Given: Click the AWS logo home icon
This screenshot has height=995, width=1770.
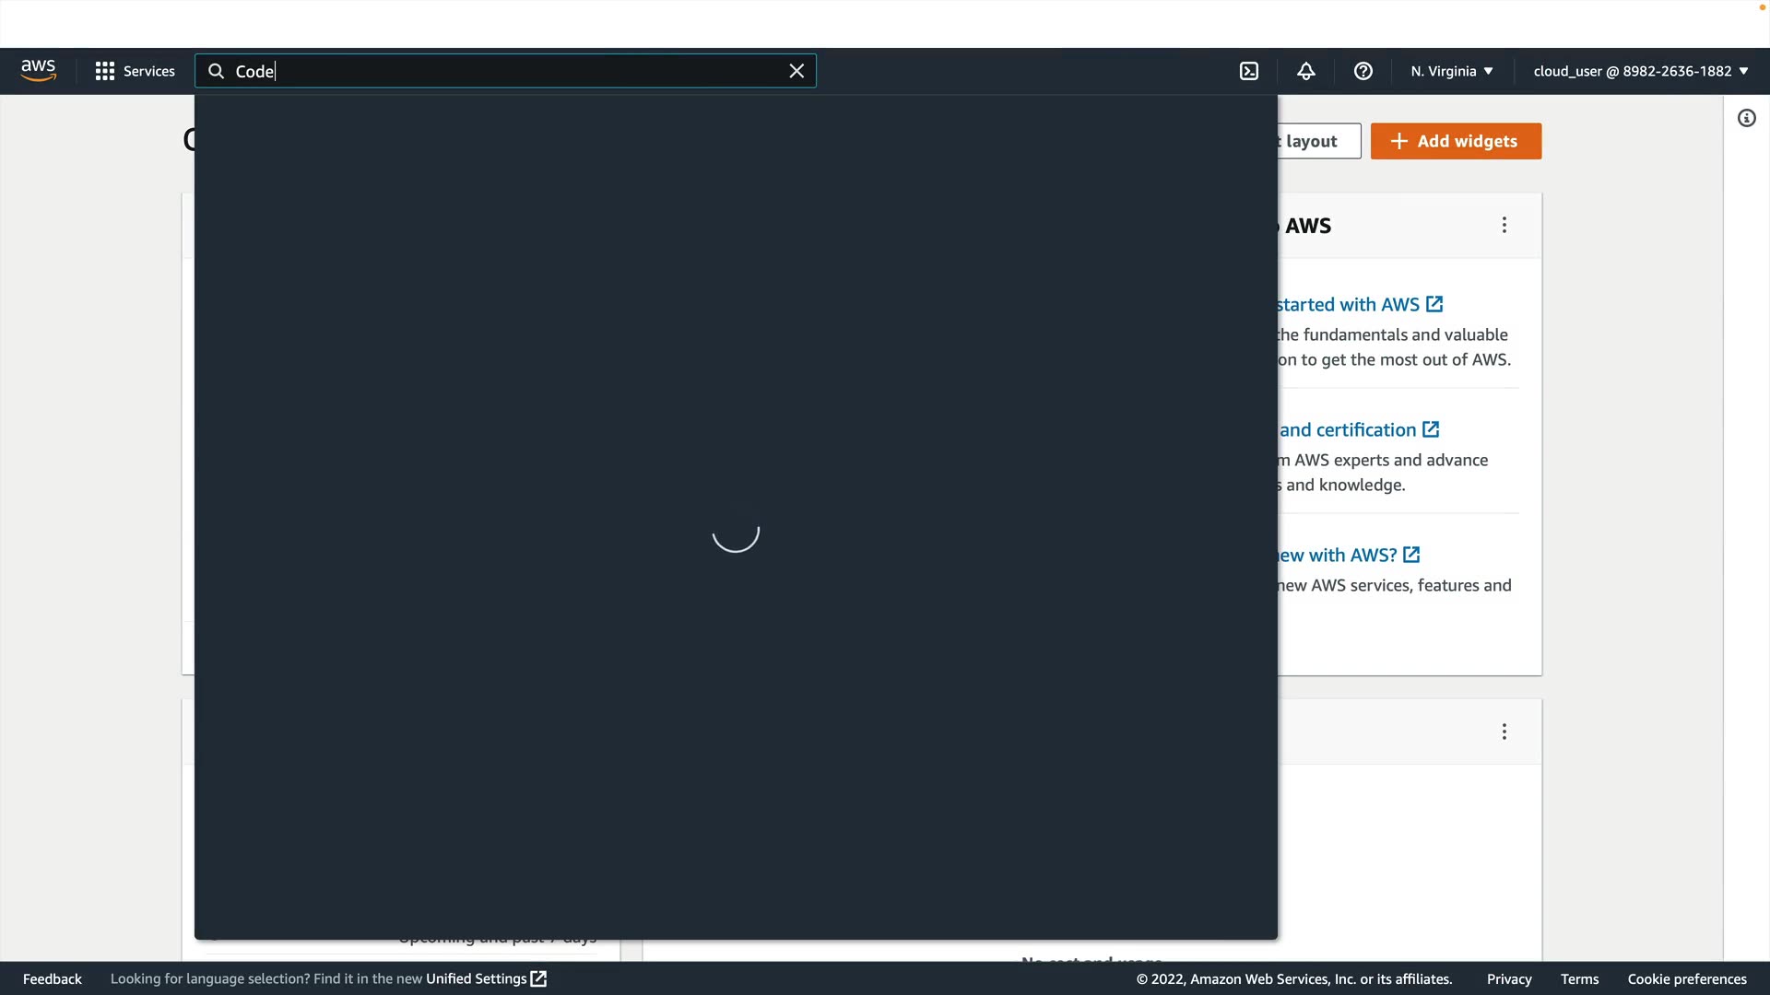Looking at the screenshot, I should (38, 71).
